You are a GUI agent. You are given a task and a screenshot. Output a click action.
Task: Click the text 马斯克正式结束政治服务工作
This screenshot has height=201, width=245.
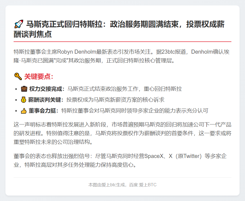point(103,89)
